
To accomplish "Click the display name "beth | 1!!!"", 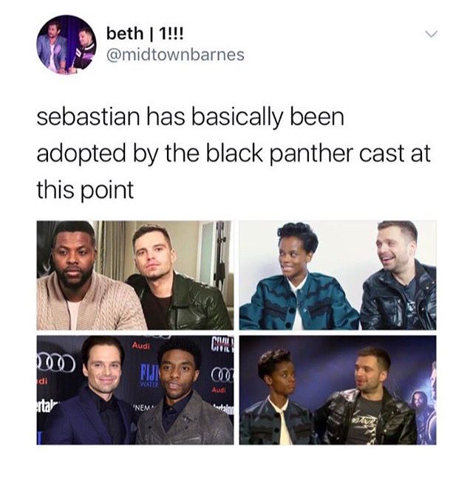I will click(x=145, y=34).
